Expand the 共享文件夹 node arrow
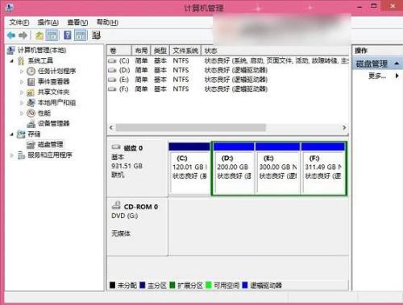Image resolution: width=403 pixels, height=305 pixels. tap(22, 93)
